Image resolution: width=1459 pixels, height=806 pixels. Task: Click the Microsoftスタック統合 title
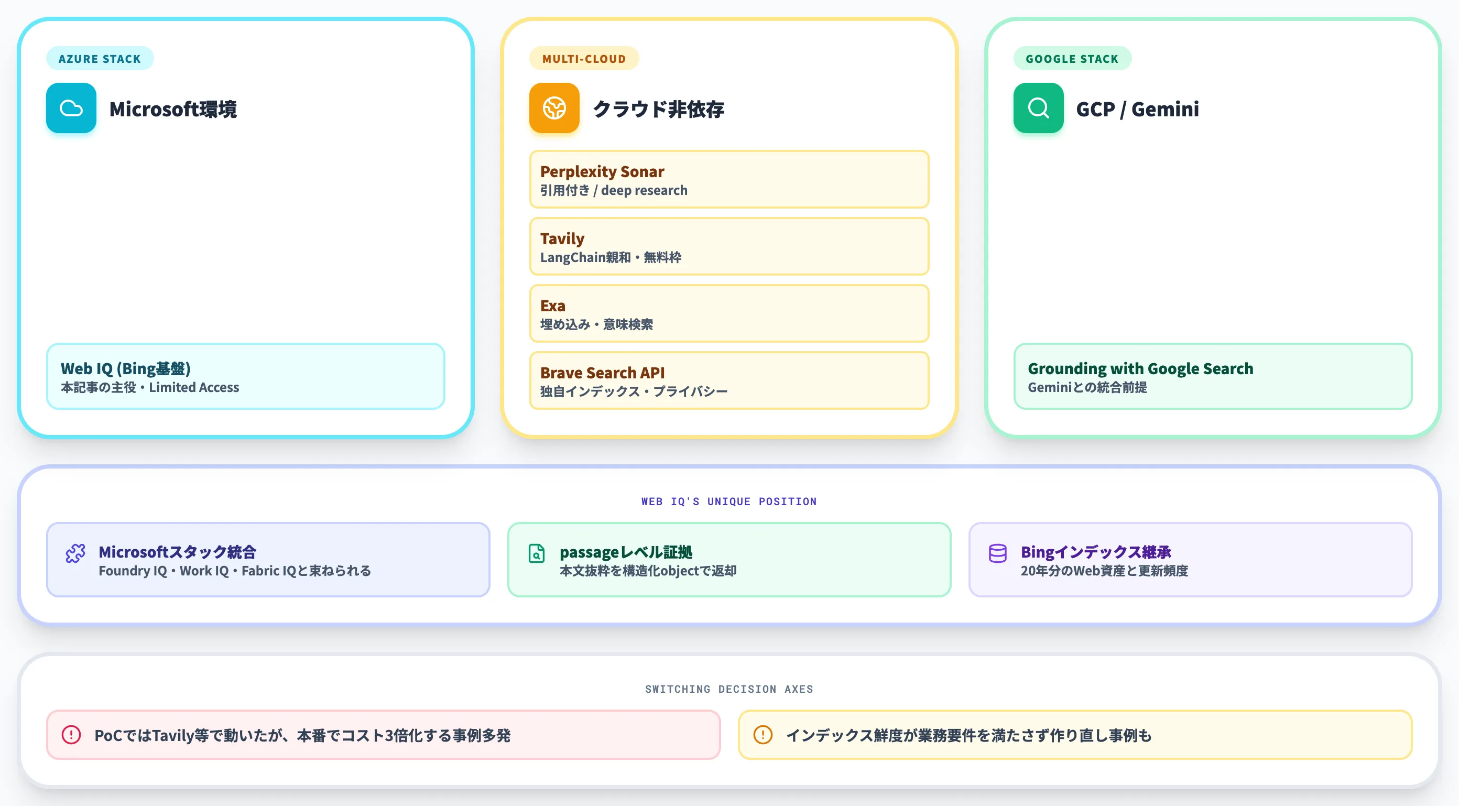177,552
